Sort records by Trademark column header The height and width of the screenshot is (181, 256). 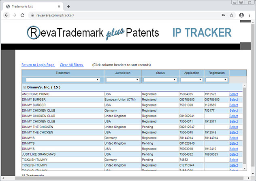(x=62, y=73)
